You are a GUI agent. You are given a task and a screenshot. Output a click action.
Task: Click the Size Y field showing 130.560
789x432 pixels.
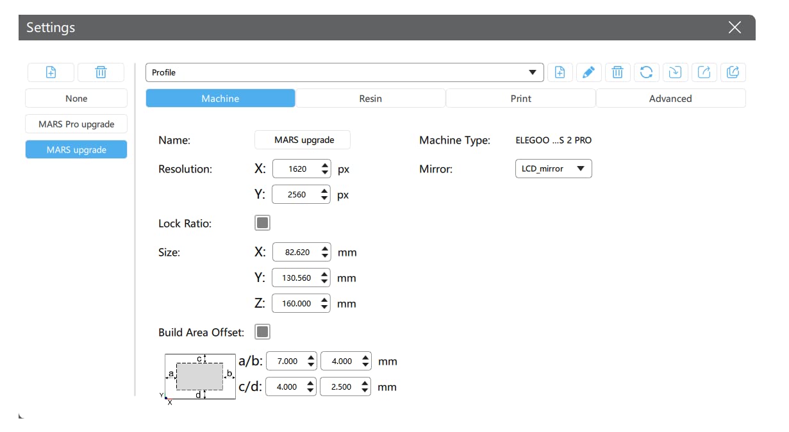point(301,278)
